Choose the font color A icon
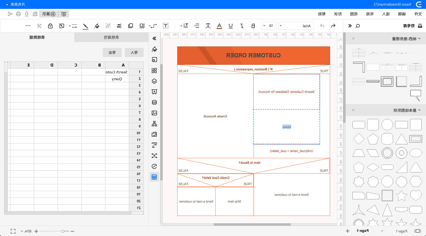426x236 pixels. point(219,26)
